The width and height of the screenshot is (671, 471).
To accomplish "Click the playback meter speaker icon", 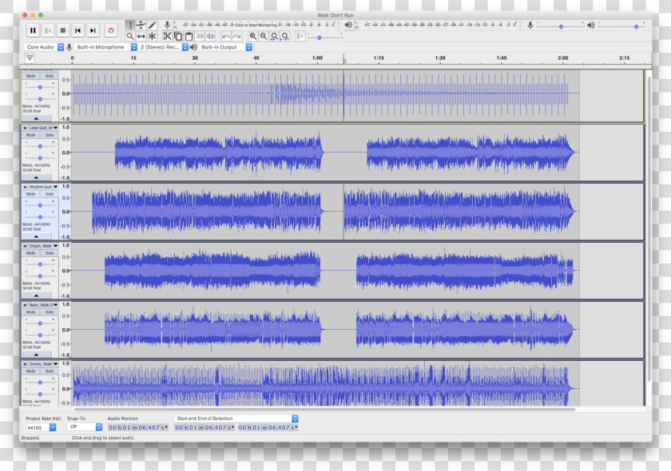I will tap(348, 25).
